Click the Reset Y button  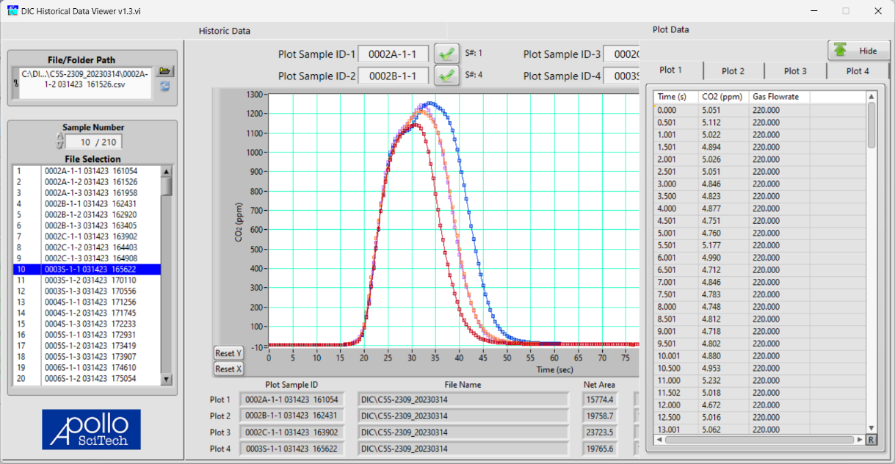coord(229,353)
